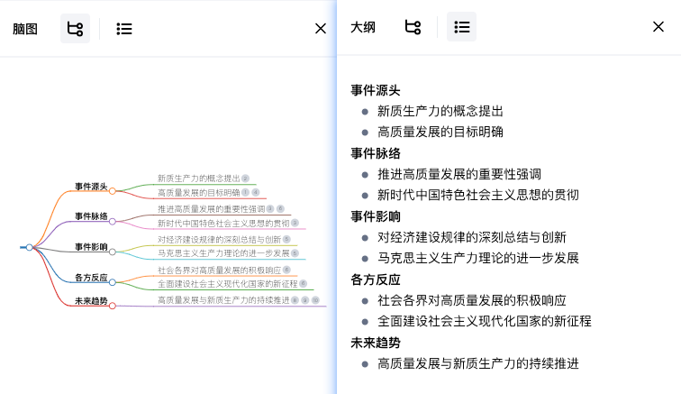Collapse the 各方反应 branch node circle
Image resolution: width=681 pixels, height=394 pixels.
click(x=113, y=281)
